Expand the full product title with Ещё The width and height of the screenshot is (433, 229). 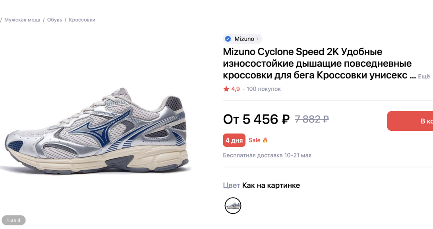[424, 76]
